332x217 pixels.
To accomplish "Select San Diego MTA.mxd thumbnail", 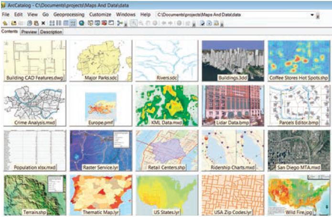I will 299,150.
